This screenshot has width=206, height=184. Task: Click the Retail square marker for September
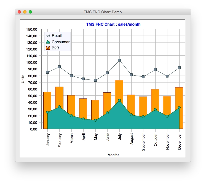point(143,77)
